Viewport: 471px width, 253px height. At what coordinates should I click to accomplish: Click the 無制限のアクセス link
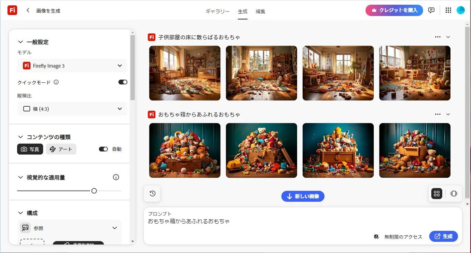pyautogui.click(x=403, y=237)
